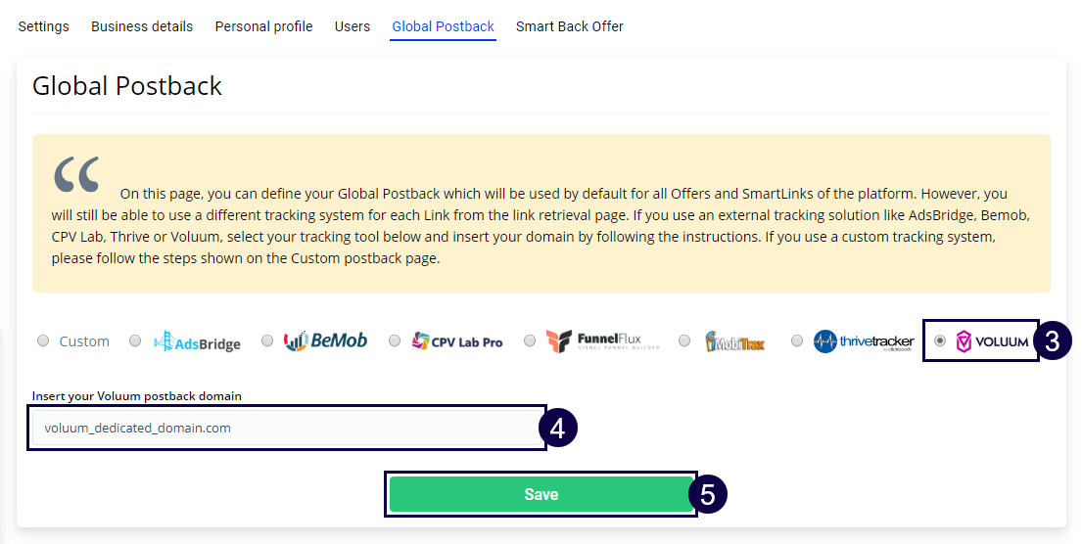Pick the Voluum radio button
Image resolution: width=1082 pixels, height=544 pixels.
click(940, 341)
